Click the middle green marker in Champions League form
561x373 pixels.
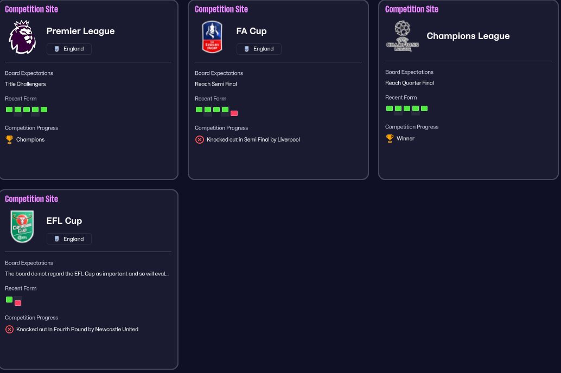pyautogui.click(x=407, y=108)
